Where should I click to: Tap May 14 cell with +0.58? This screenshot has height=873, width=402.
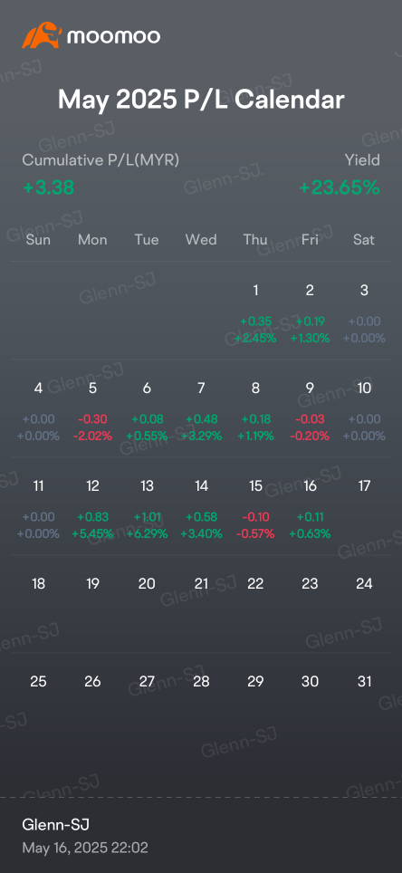201,510
